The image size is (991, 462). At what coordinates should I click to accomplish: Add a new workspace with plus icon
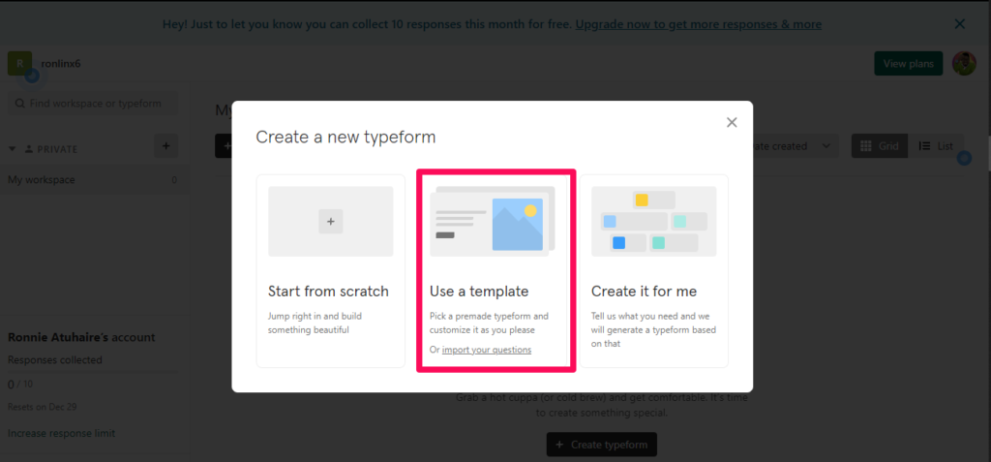[x=166, y=146]
